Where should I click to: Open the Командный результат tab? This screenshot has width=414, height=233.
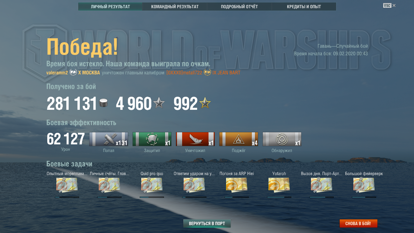175,7
